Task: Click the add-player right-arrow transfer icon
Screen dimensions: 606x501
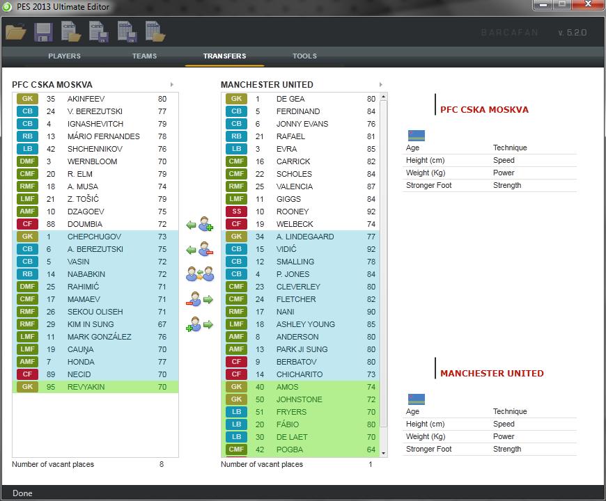Action: (x=200, y=324)
